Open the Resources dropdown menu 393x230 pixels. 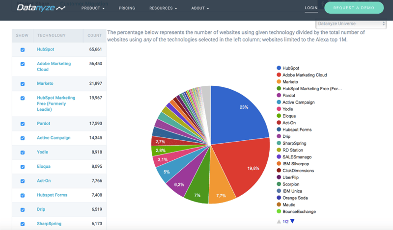point(163,8)
